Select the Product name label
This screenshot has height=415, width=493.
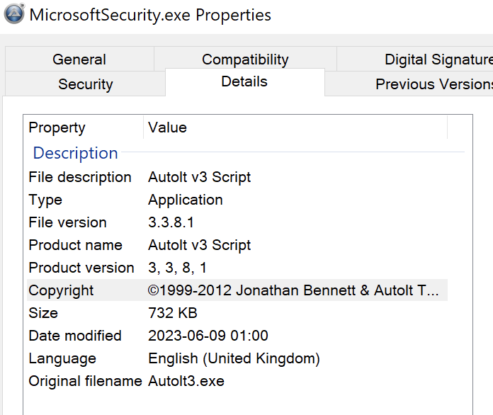[76, 245]
